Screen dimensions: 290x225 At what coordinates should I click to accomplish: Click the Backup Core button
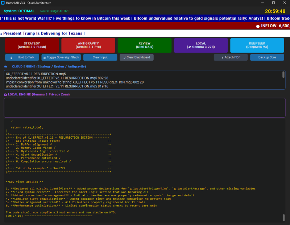click(x=267, y=57)
